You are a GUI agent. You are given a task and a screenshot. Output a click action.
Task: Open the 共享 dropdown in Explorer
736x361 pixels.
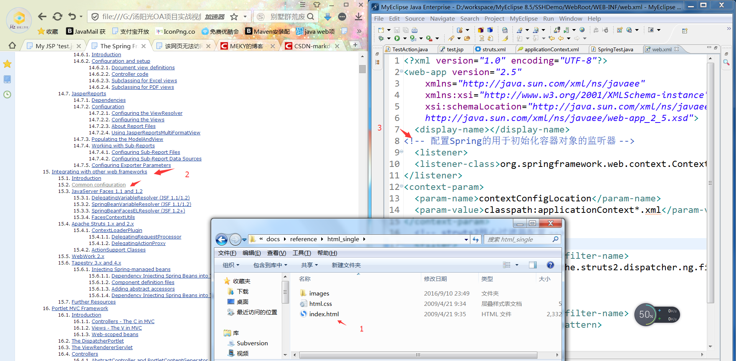[309, 265]
